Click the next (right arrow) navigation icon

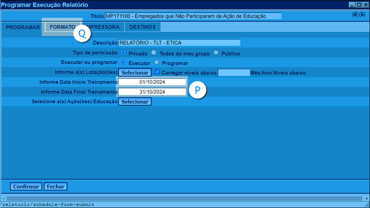pyautogui.click(x=362, y=15)
